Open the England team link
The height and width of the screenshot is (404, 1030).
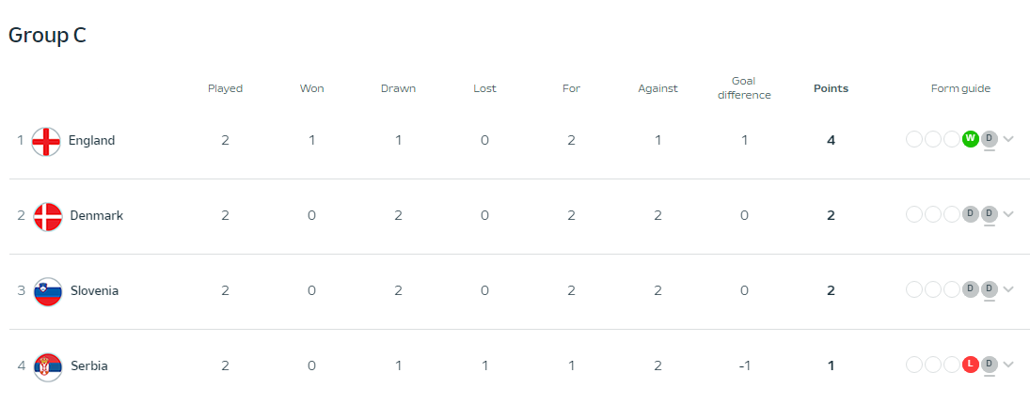[91, 141]
